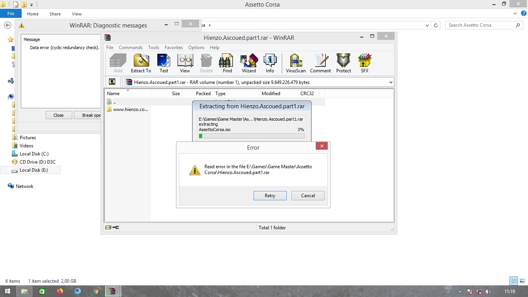
Task: Click the Action Center flag icon
Action: point(470,292)
